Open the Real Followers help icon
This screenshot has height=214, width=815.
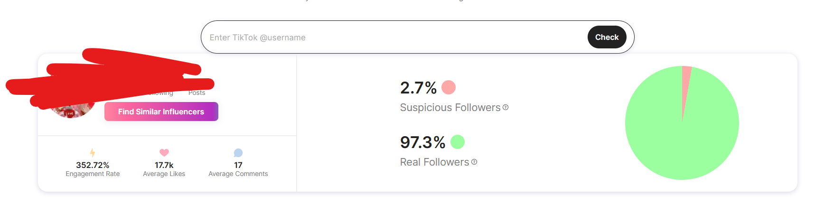coord(474,162)
